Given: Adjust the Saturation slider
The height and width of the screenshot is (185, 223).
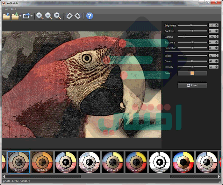Looking at the screenshot, I should [x=192, y=48].
